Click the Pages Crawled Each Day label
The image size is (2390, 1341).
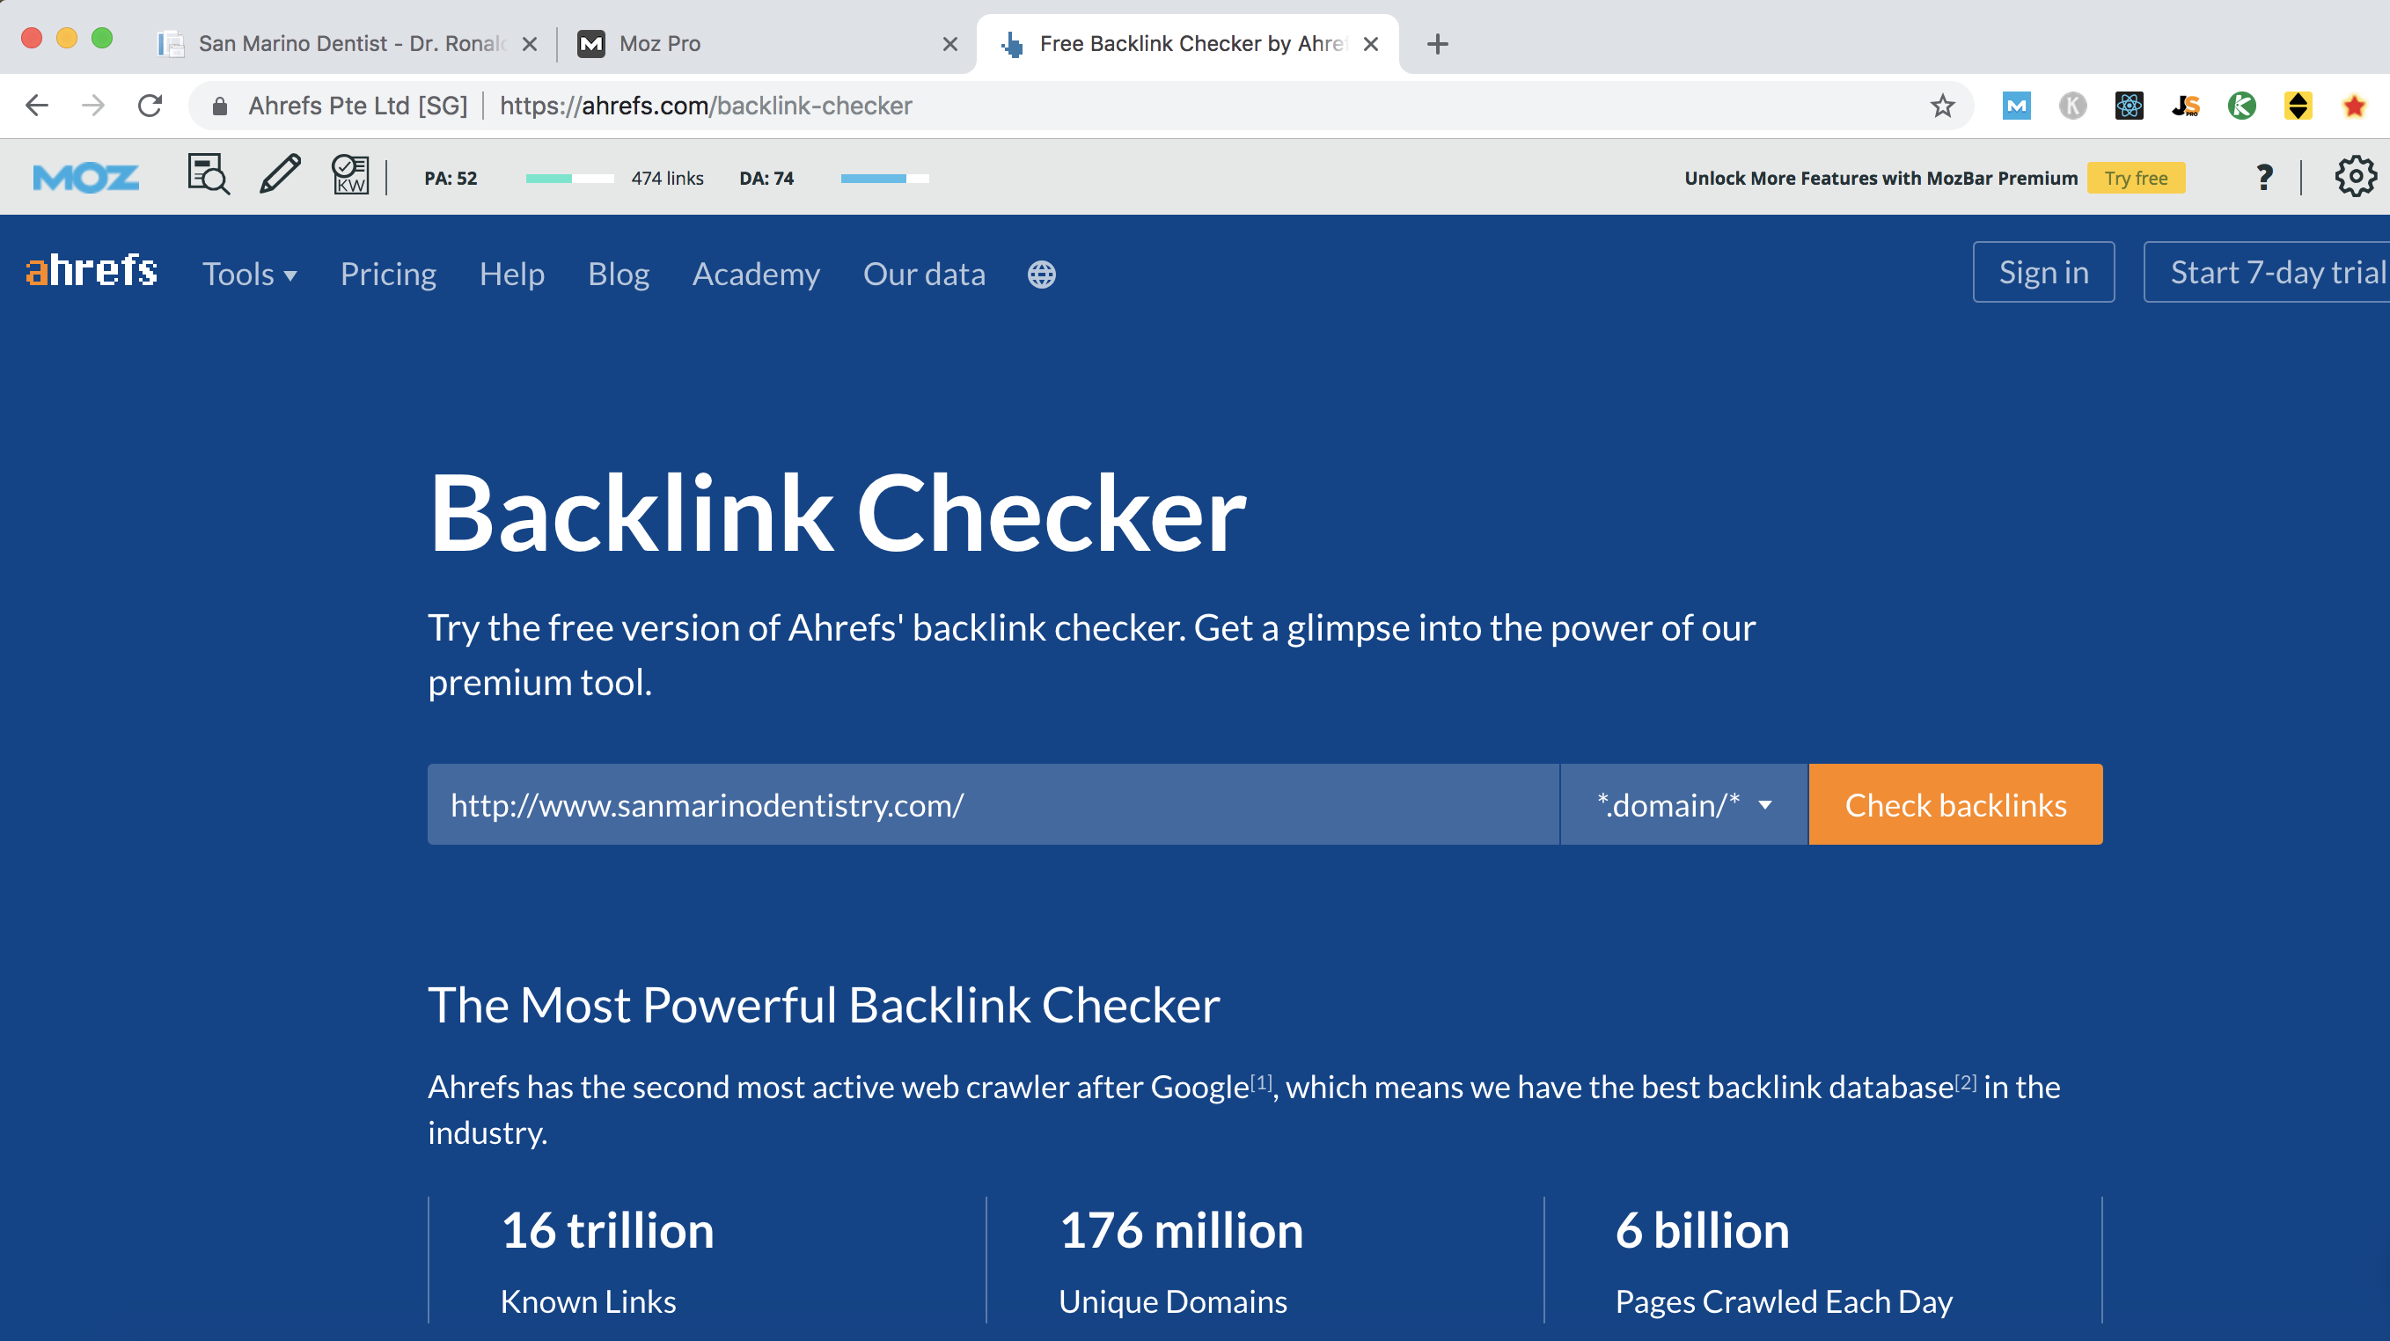(1785, 1301)
